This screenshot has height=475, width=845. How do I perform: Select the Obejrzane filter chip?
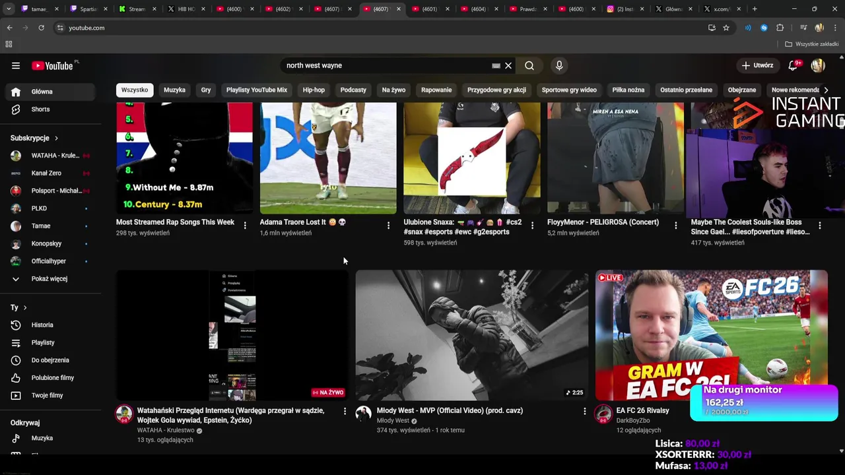(x=742, y=90)
